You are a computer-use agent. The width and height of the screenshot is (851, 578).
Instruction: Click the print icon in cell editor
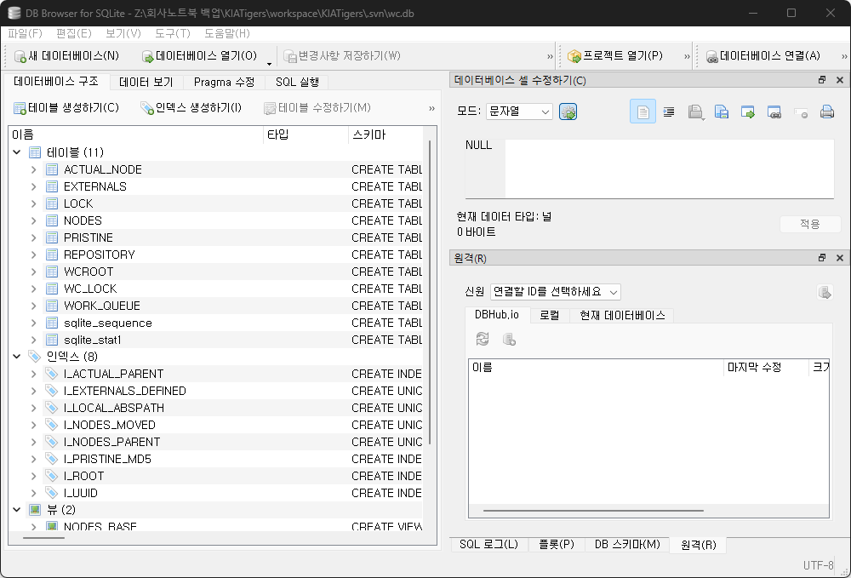tap(827, 112)
